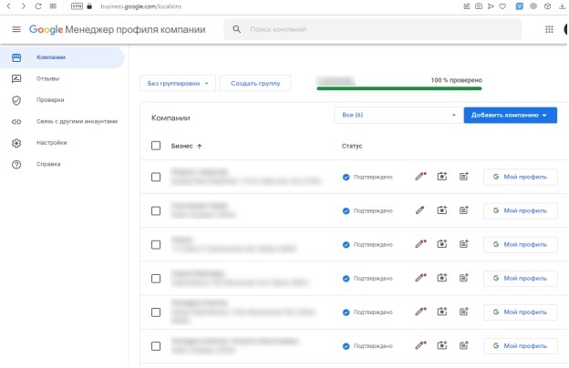This screenshot has height=368, width=569.
Task: Create a post for the fourth company
Action: coord(464,278)
